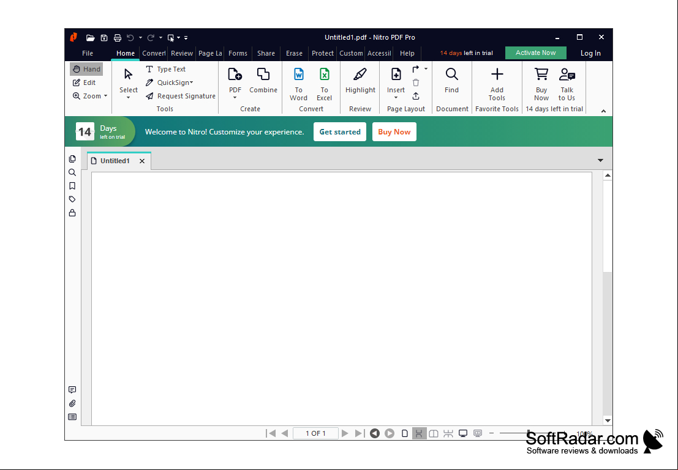This screenshot has height=470, width=678.
Task: Expand the Undo history dropdown arrow
Action: (140, 37)
